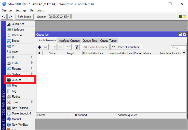Open PPP from sidebar

[x=20, y=46]
